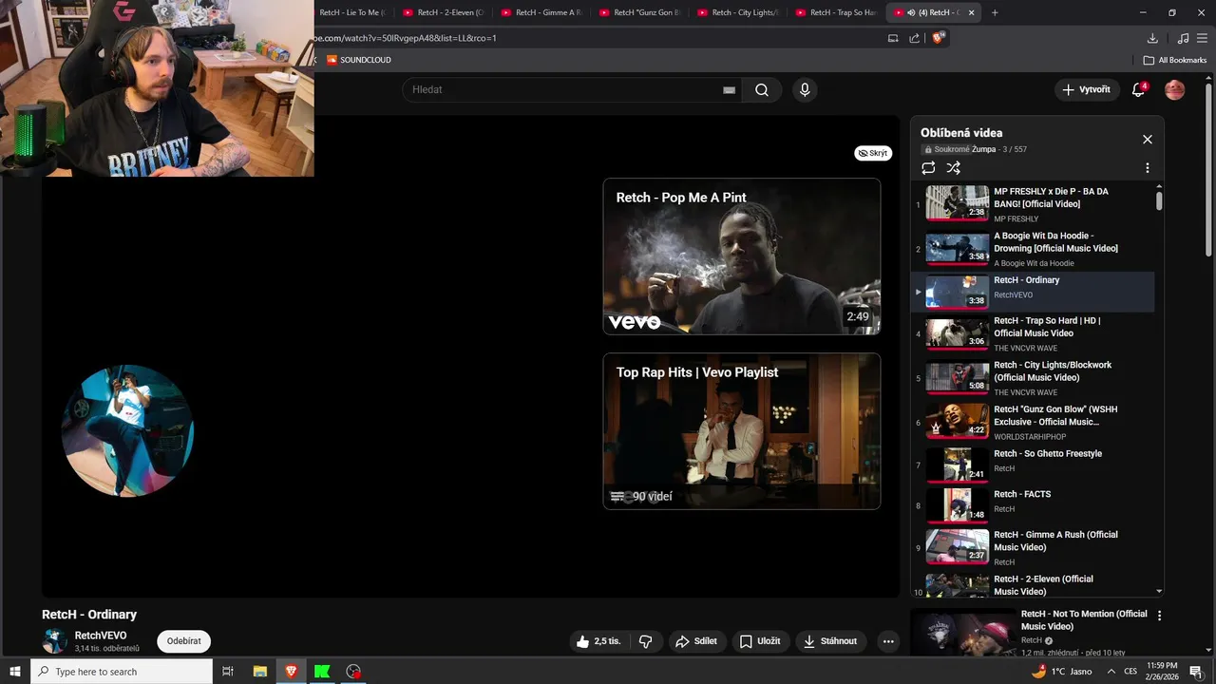Open more actions ellipsis under video

coord(888,641)
